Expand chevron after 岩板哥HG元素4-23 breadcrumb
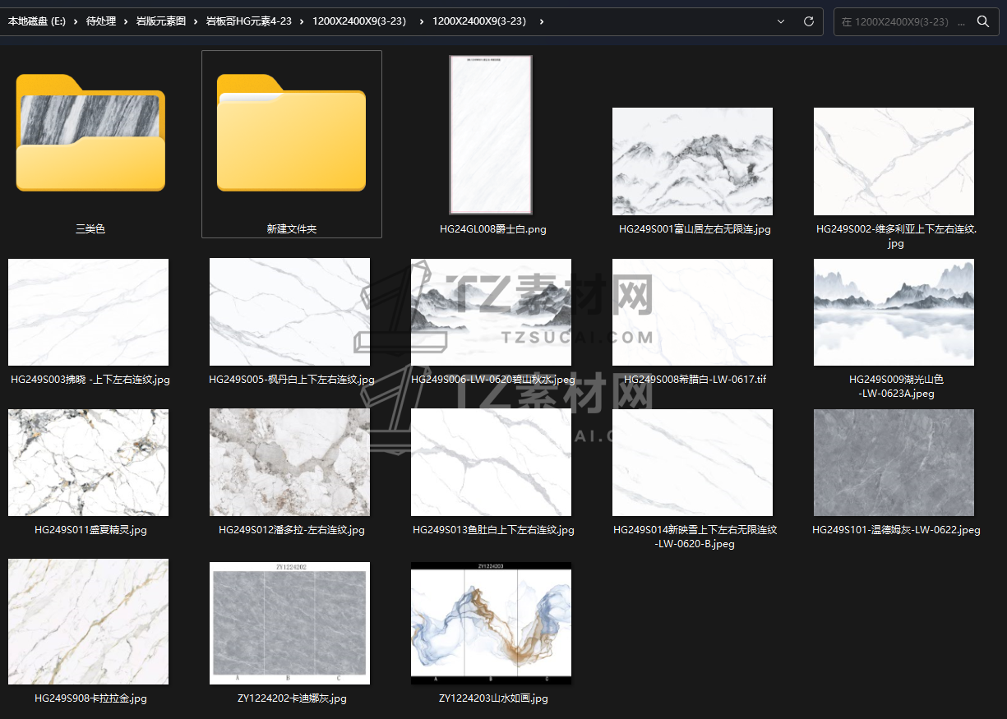Image resolution: width=1007 pixels, height=719 pixels. 303,21
